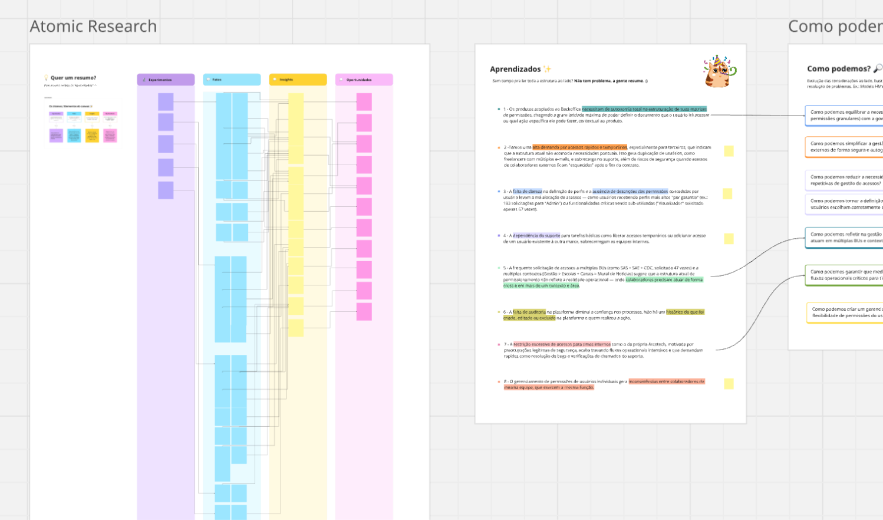
Task: Select the topmost pink sticky under Oportunidades
Action: click(x=364, y=101)
